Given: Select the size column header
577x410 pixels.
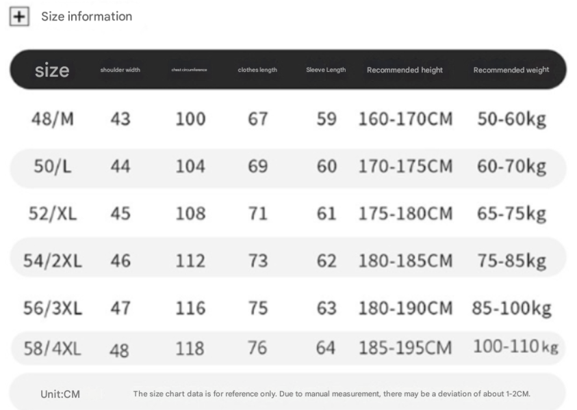Looking at the screenshot, I should point(52,70).
